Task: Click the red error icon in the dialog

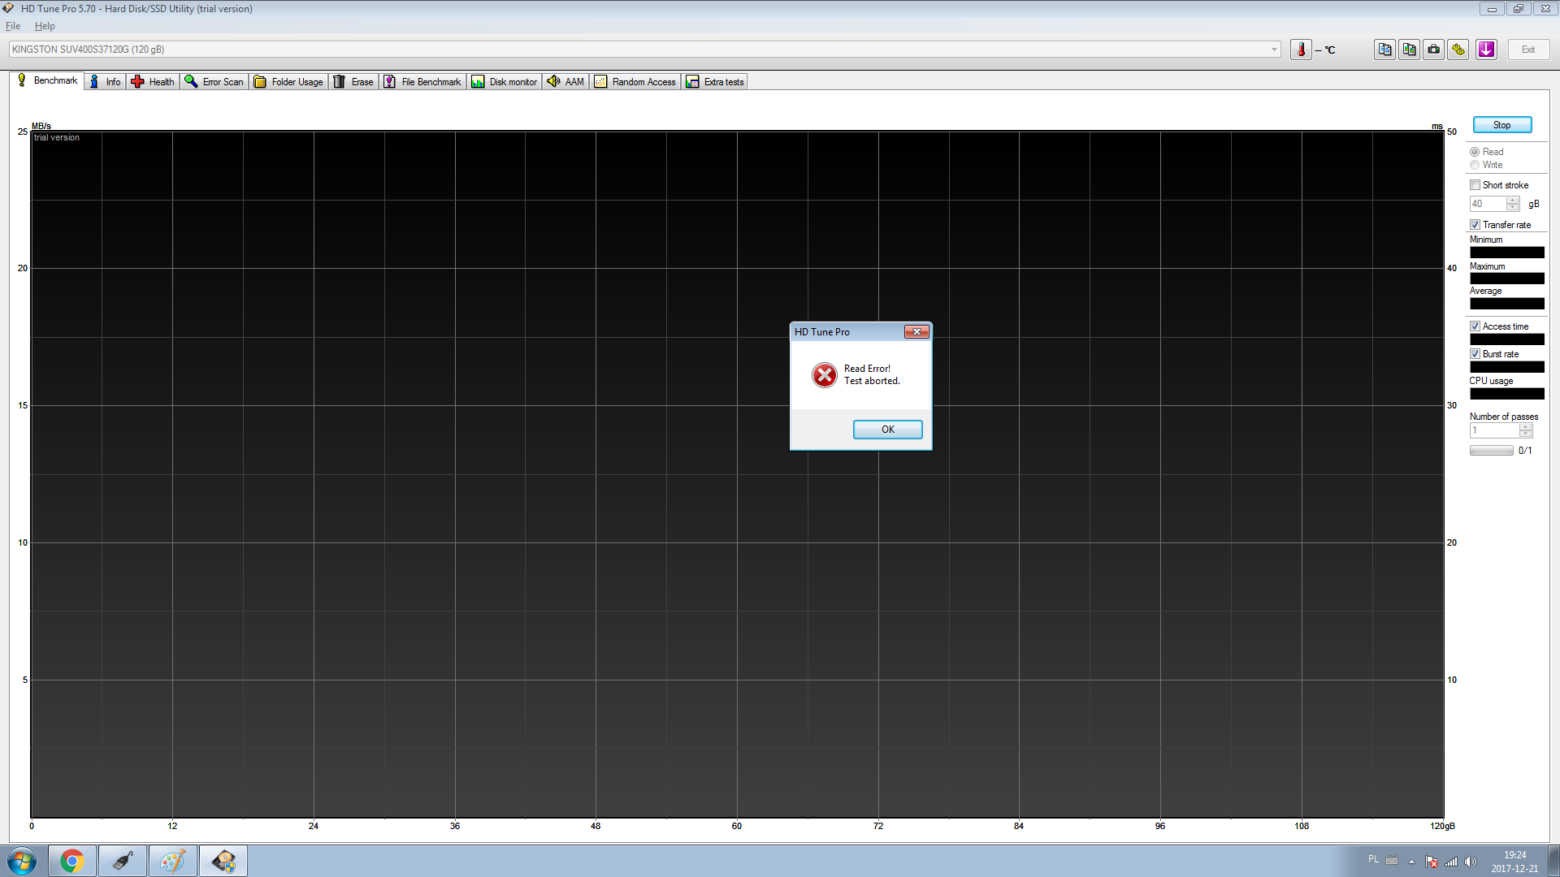Action: (824, 375)
